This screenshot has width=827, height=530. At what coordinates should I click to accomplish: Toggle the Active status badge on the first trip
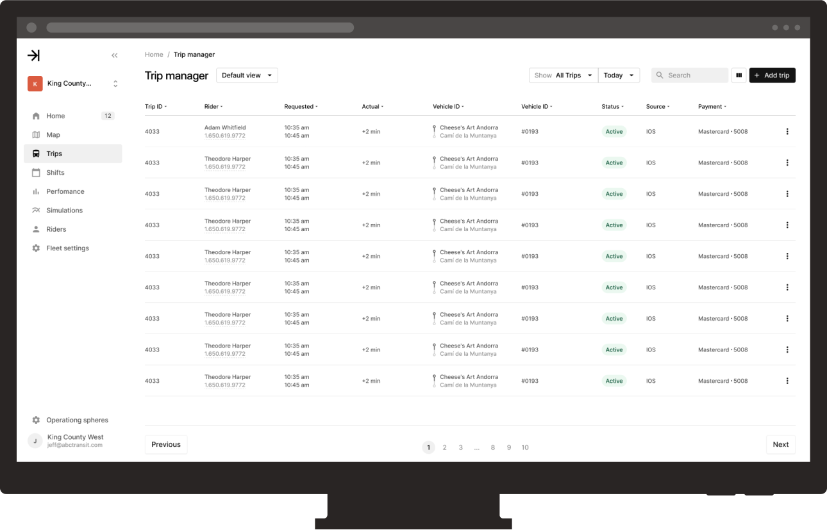click(x=614, y=131)
